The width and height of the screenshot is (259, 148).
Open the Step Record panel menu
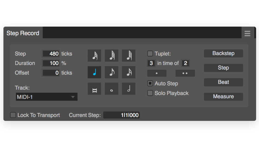[x=247, y=33]
